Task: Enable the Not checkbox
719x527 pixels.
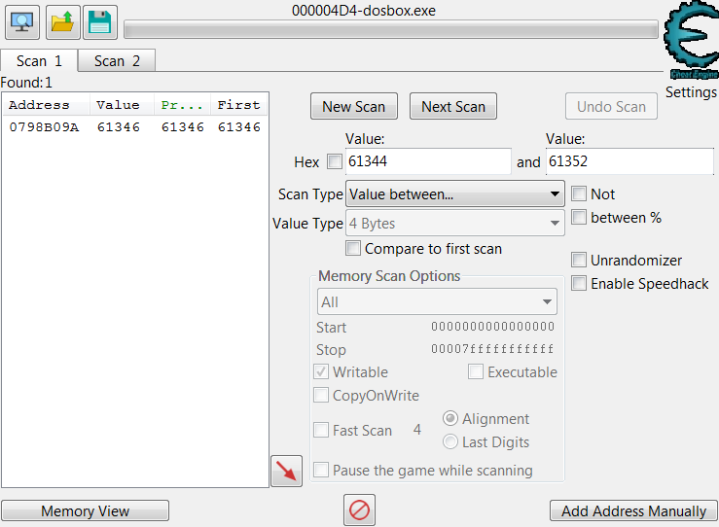Action: pyautogui.click(x=579, y=194)
